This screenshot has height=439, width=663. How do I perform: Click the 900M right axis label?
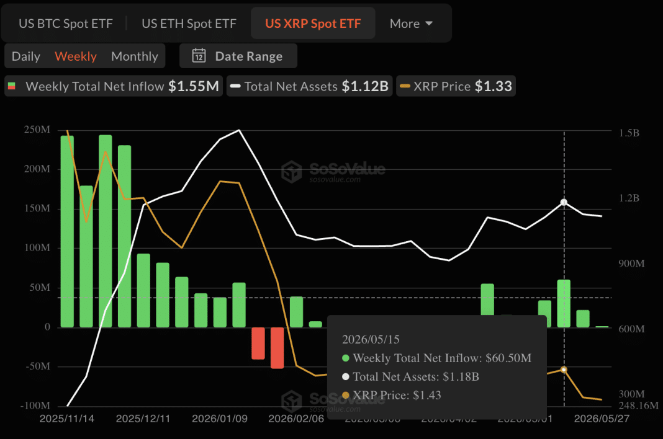[x=632, y=264]
